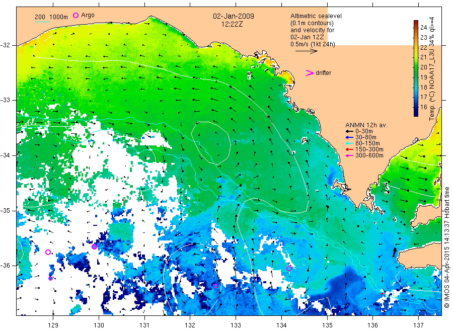
Task: Click the 0.5m/s velocity scale arrow
Action: coord(306,51)
